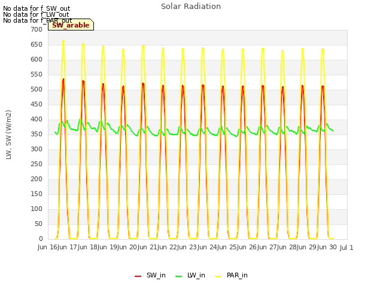This screenshot has width=383, height=287.
Task: Click the 700 y-axis tick label
Action: point(37,29)
